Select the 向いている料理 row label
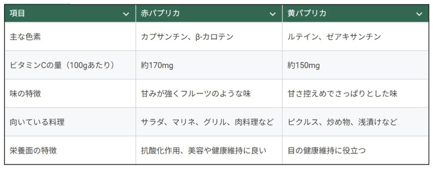 pos(33,122)
